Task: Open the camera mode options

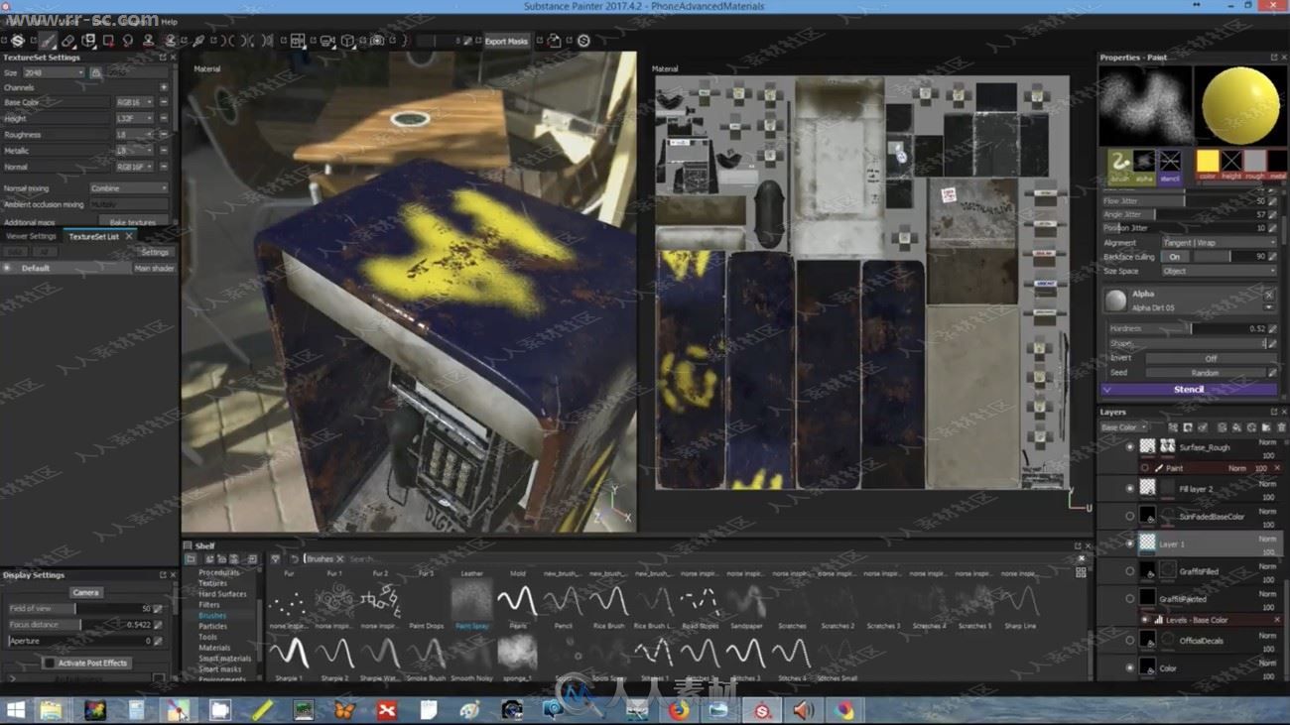Action: [x=326, y=41]
